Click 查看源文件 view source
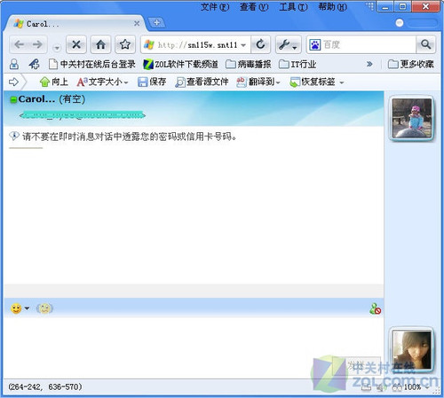This screenshot has width=444, height=398. (202, 82)
